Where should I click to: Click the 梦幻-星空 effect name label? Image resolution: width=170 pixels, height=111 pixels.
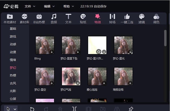pos(40,90)
